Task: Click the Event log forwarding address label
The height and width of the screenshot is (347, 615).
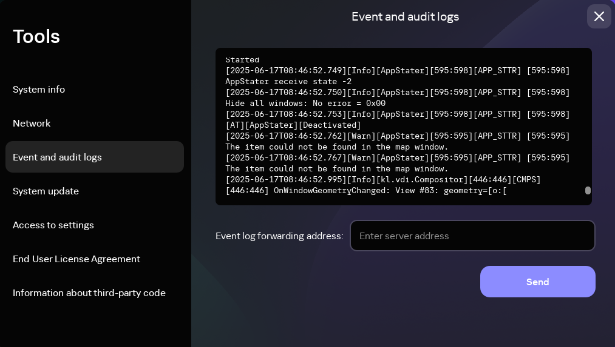Action: pos(279,236)
